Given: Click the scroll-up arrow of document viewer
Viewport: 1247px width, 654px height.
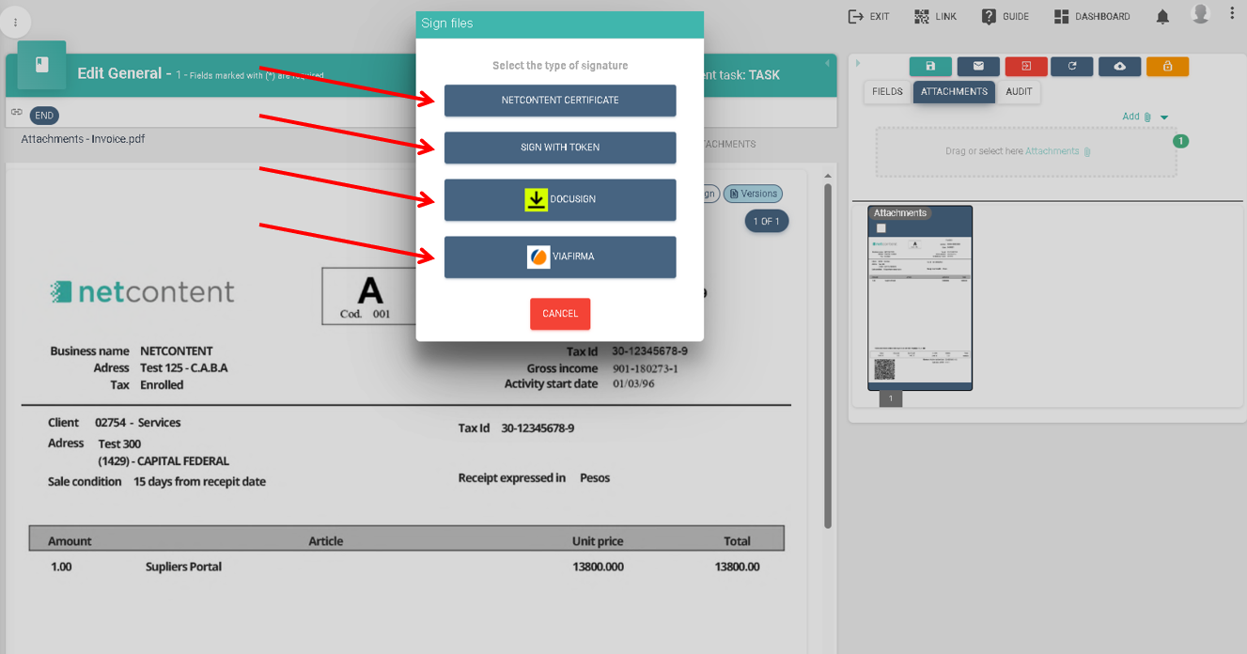Looking at the screenshot, I should coord(827,176).
